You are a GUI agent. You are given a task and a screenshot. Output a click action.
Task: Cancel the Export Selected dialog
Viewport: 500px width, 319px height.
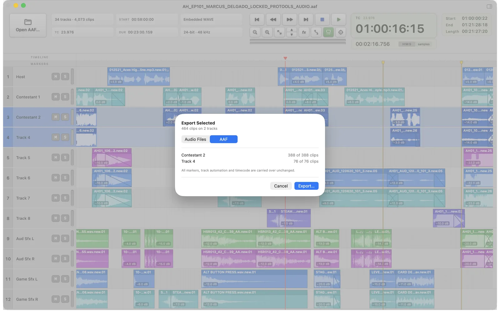pyautogui.click(x=281, y=186)
